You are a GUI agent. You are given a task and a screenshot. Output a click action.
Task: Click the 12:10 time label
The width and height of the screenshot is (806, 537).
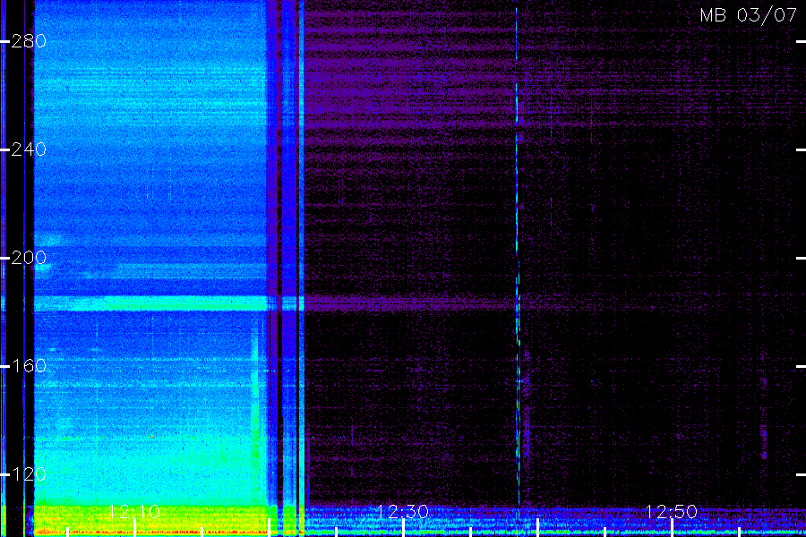134,512
